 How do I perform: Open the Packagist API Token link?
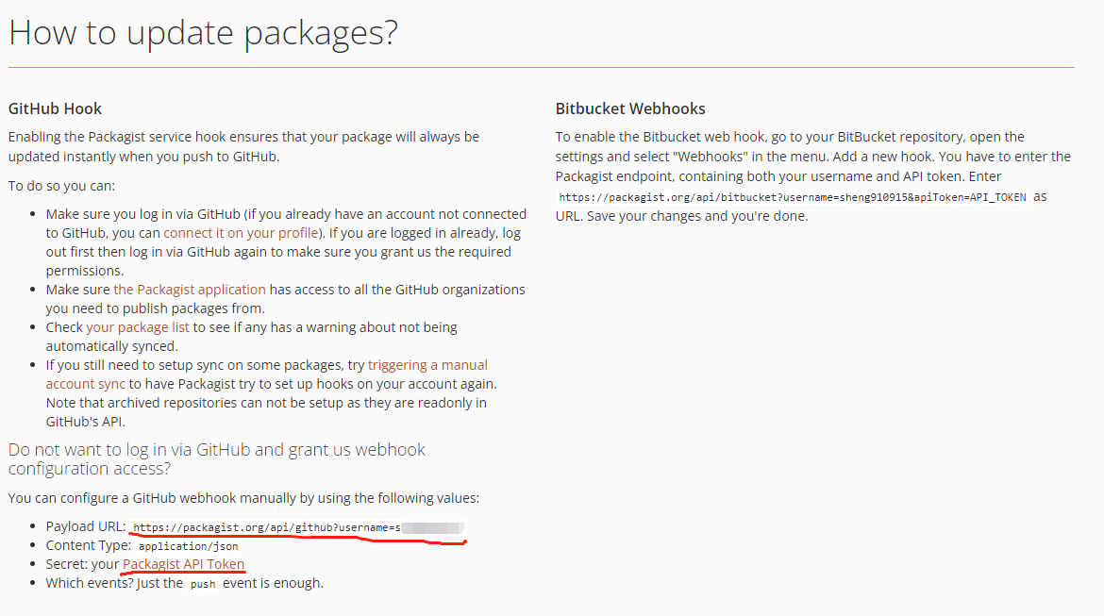pyautogui.click(x=183, y=564)
